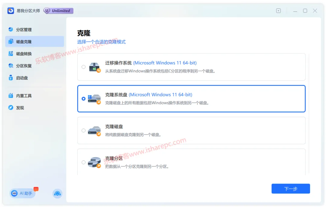Click the red chat notification badge
The image size is (326, 207).
coord(36,189)
